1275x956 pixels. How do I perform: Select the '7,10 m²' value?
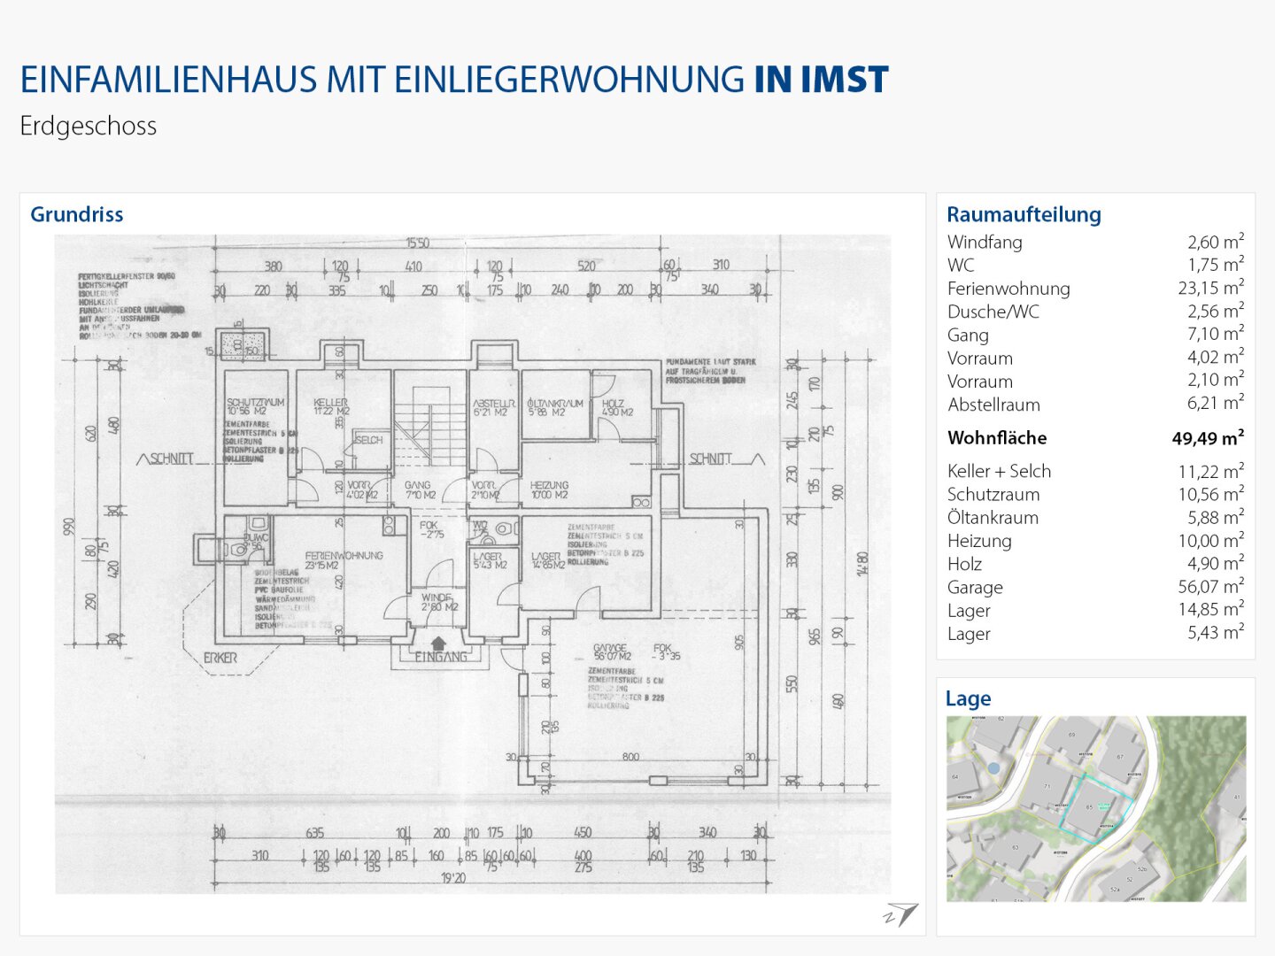1217,334
